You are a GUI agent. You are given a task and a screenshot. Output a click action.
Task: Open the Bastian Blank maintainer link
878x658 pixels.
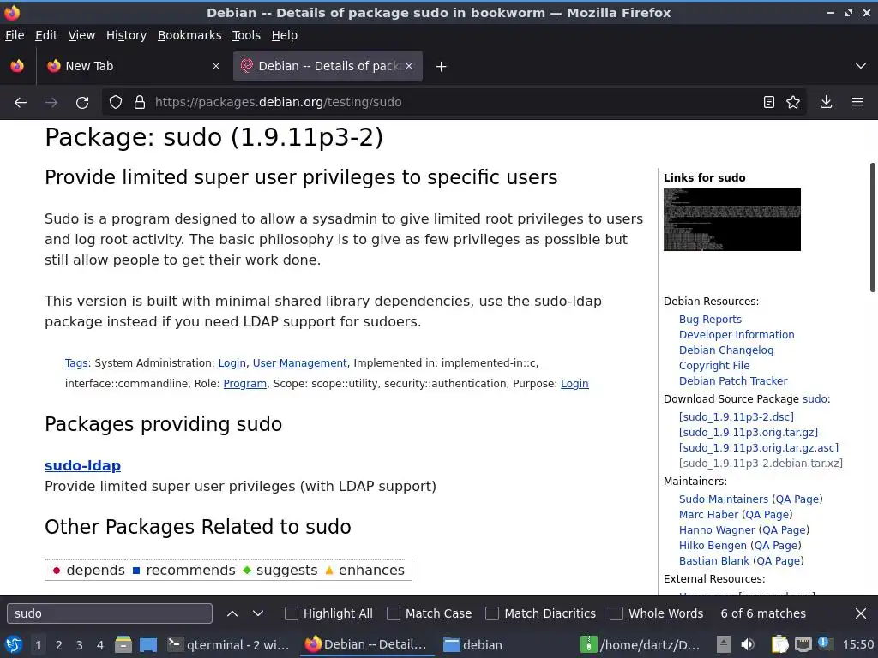pos(714,560)
